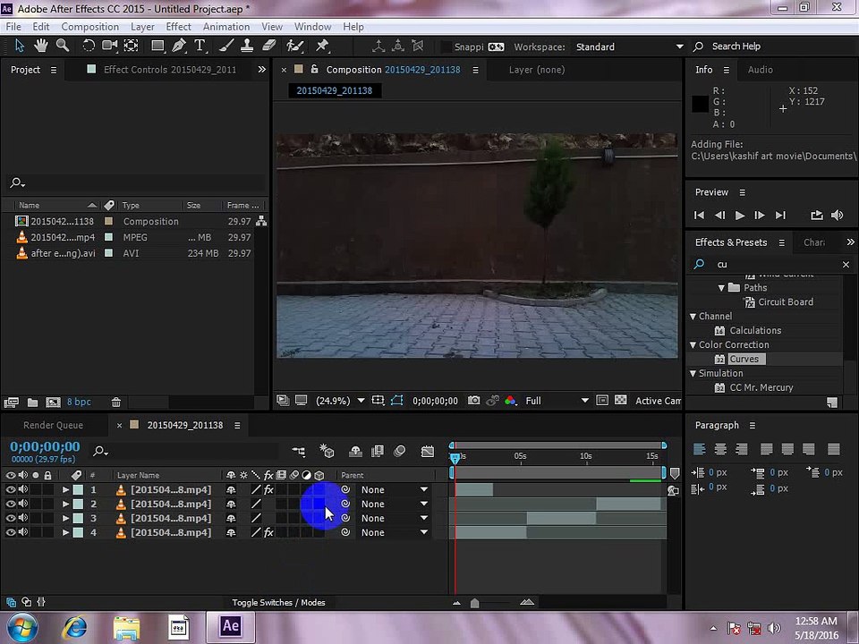Apply the Curves effect from presets list
The width and height of the screenshot is (859, 644).
(744, 360)
